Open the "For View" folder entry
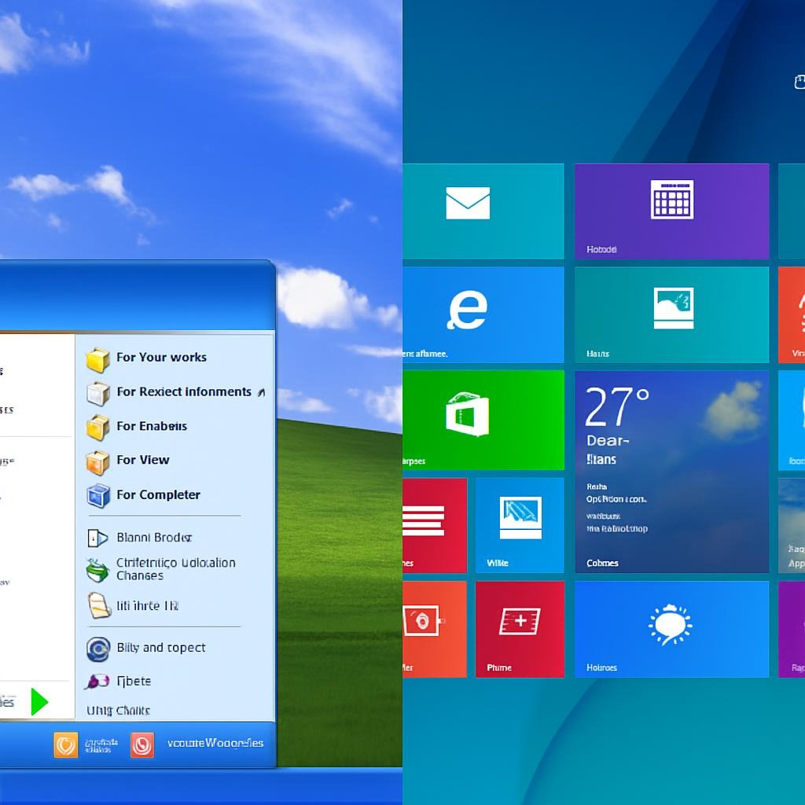Viewport: 805px width, 805px height. click(x=142, y=461)
